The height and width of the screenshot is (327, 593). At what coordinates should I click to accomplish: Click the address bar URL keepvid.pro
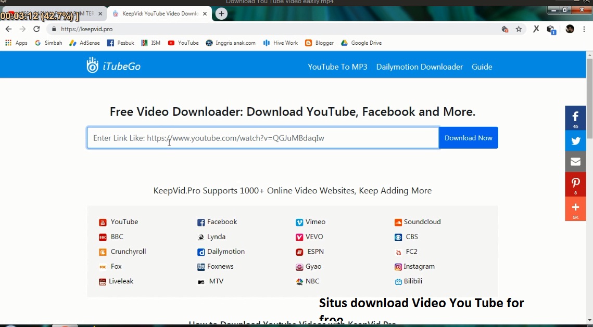pos(86,29)
